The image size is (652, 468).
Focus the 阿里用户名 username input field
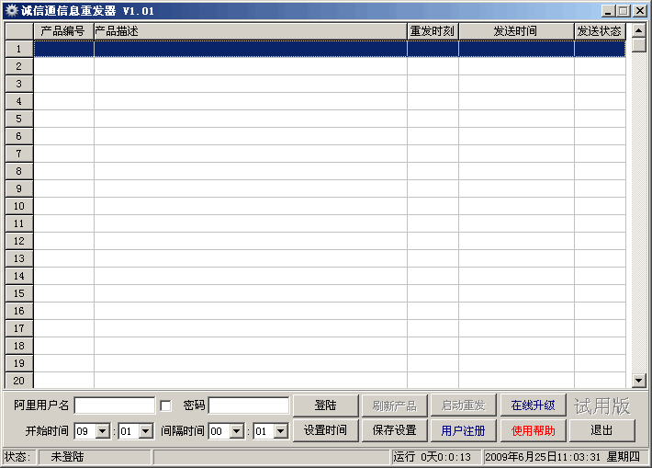tap(115, 405)
